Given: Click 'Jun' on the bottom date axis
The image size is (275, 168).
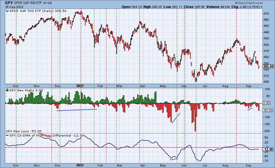Looking at the screenshot, I should click(184, 165).
